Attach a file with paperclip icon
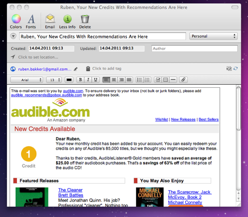 (183, 80)
